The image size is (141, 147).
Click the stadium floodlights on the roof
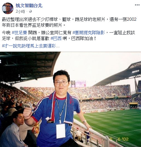point(136,71)
